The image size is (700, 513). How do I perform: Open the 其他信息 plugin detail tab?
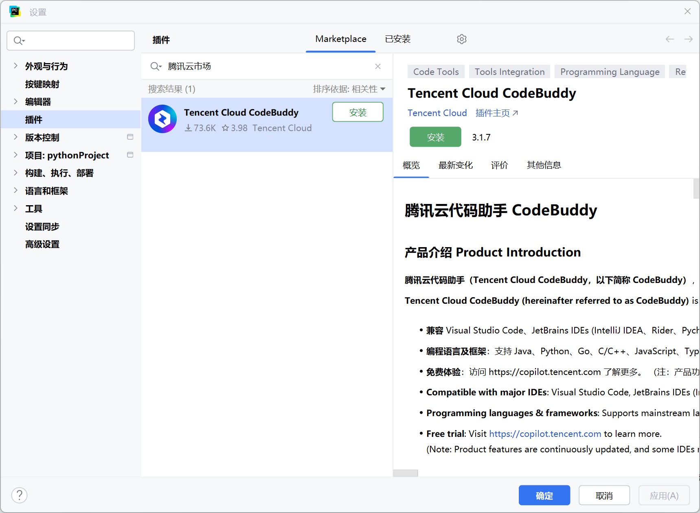[544, 165]
